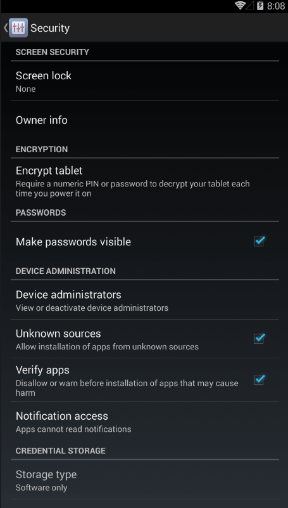
Task: Tap the battery charging icon
Action: coord(260,6)
